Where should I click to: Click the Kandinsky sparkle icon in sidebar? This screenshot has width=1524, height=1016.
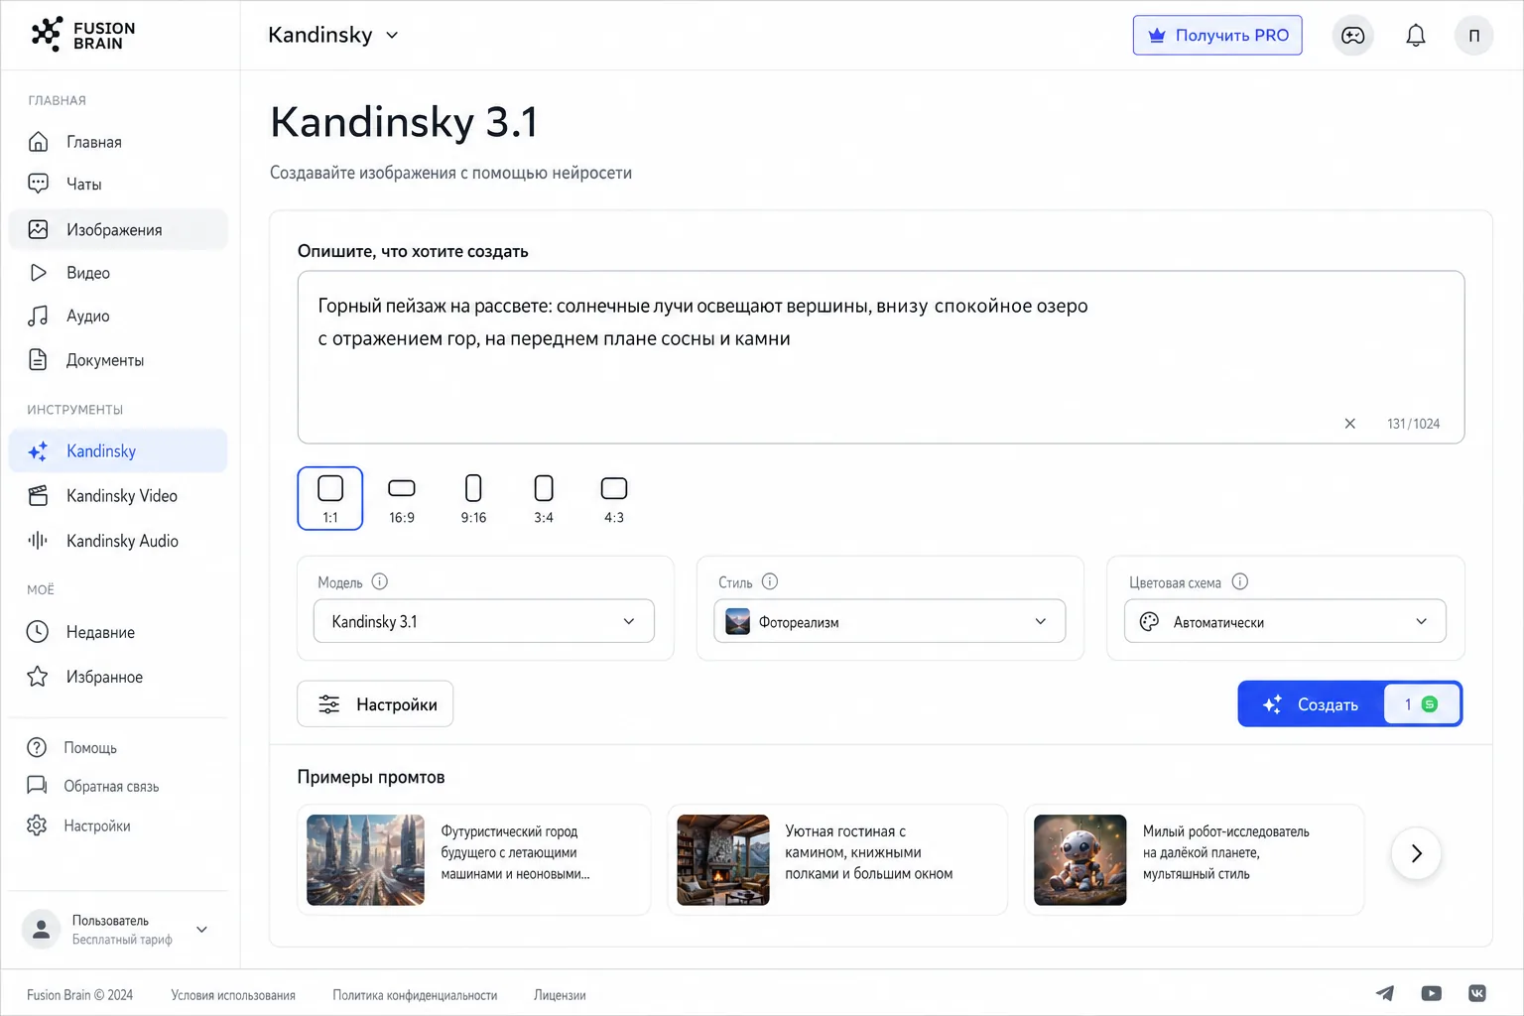38,451
